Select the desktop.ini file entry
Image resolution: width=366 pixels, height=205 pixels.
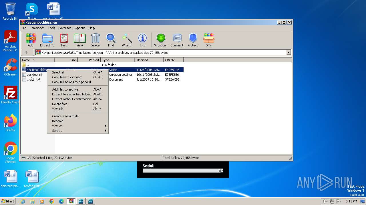pyautogui.click(x=34, y=75)
